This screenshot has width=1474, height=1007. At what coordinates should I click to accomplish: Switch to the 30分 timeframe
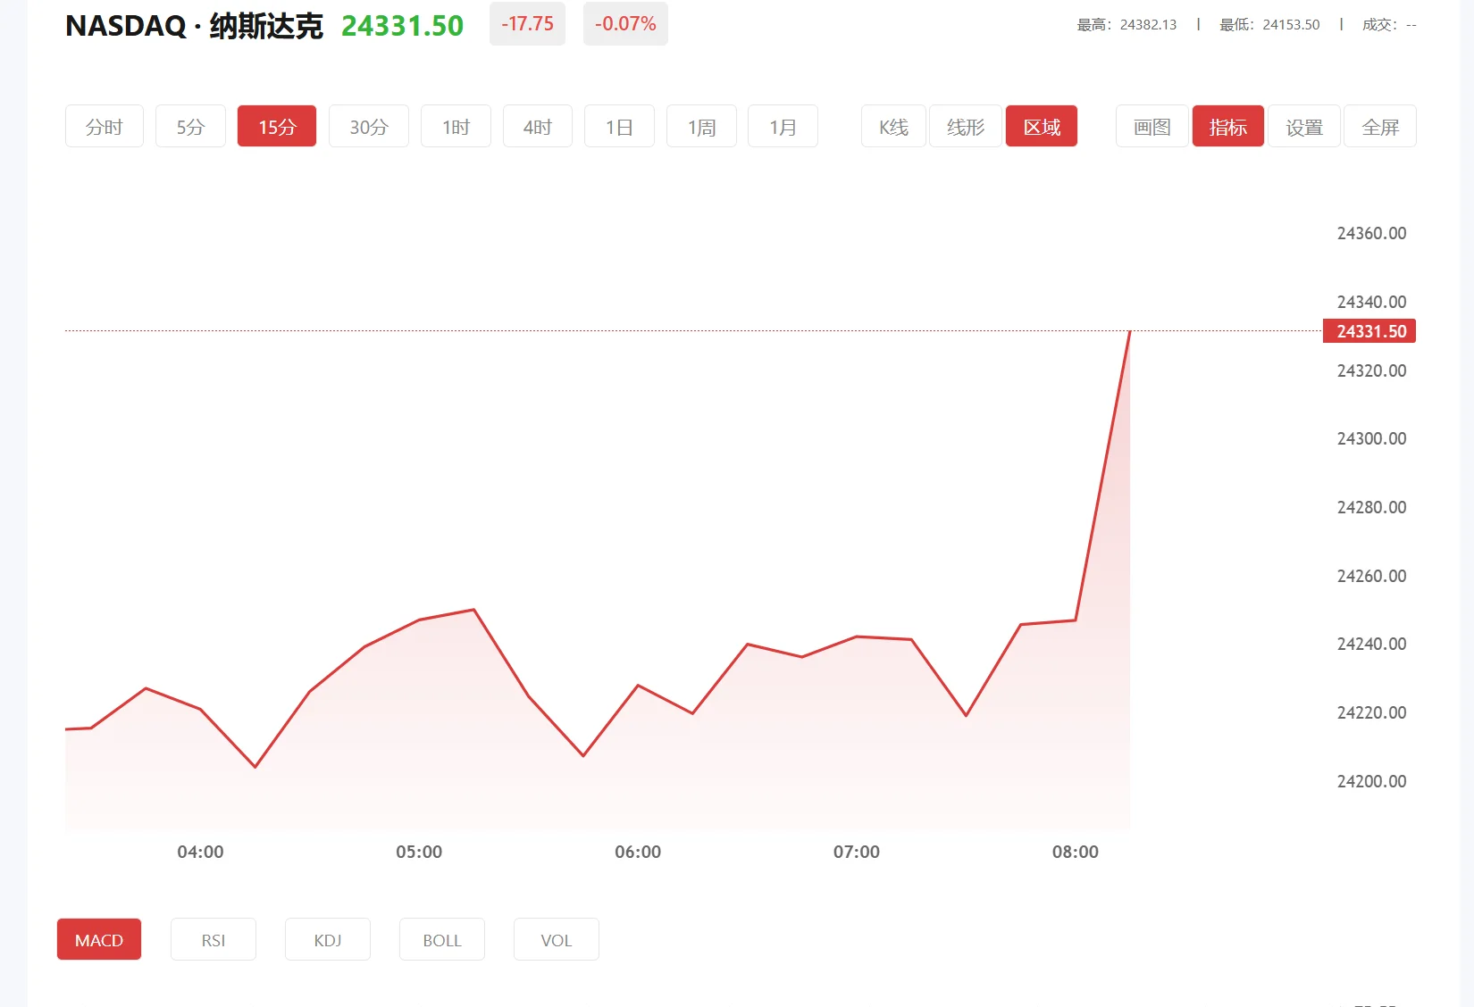coord(368,126)
